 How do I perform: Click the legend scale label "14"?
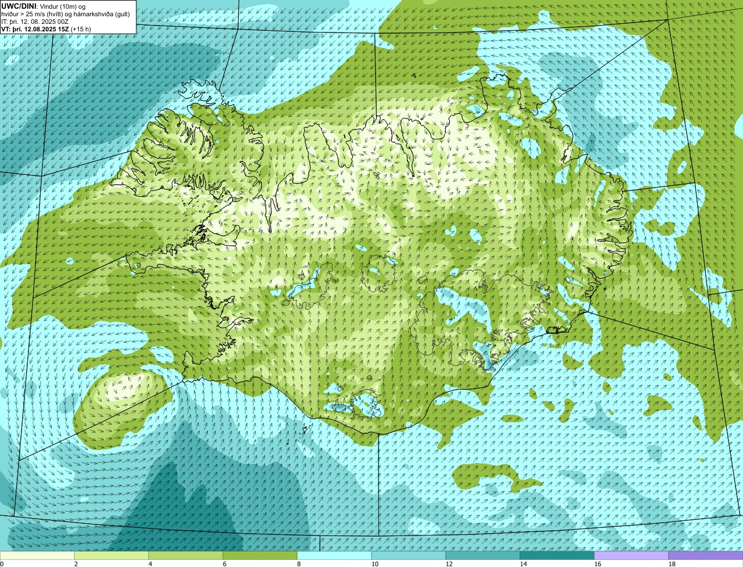(x=524, y=564)
